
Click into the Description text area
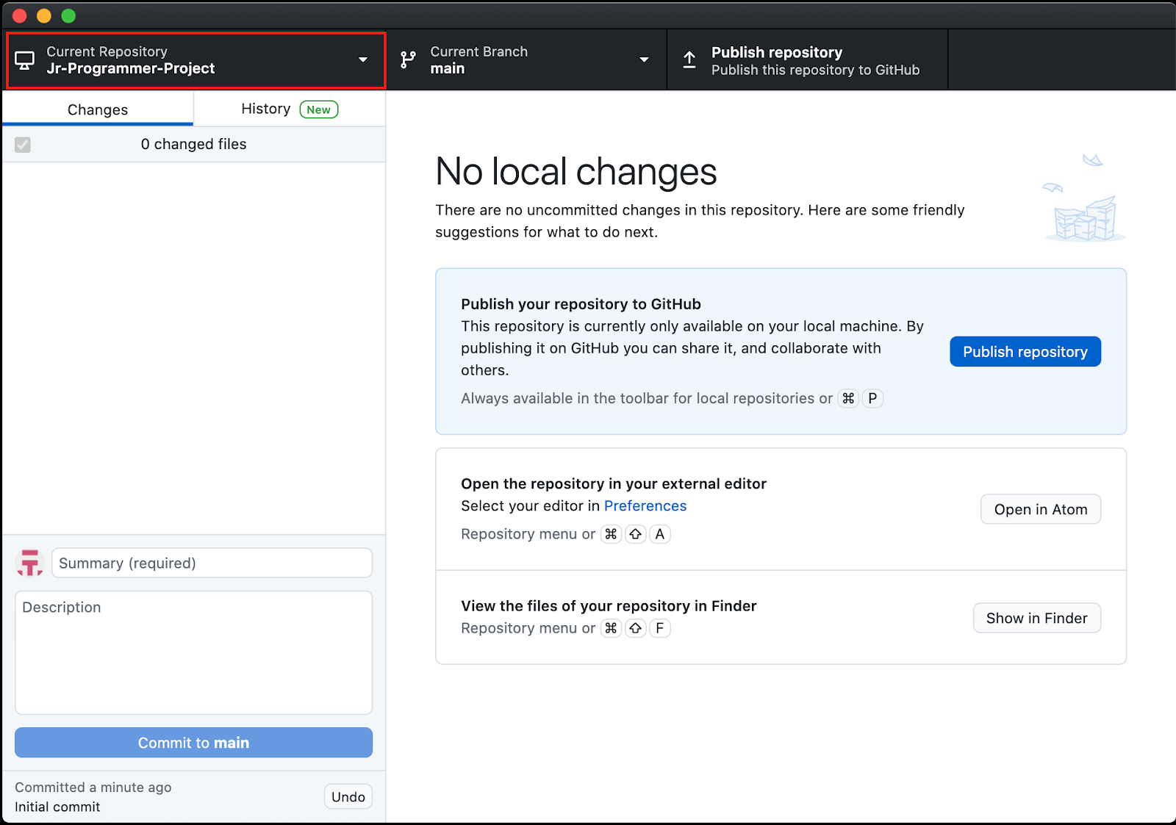[193, 652]
